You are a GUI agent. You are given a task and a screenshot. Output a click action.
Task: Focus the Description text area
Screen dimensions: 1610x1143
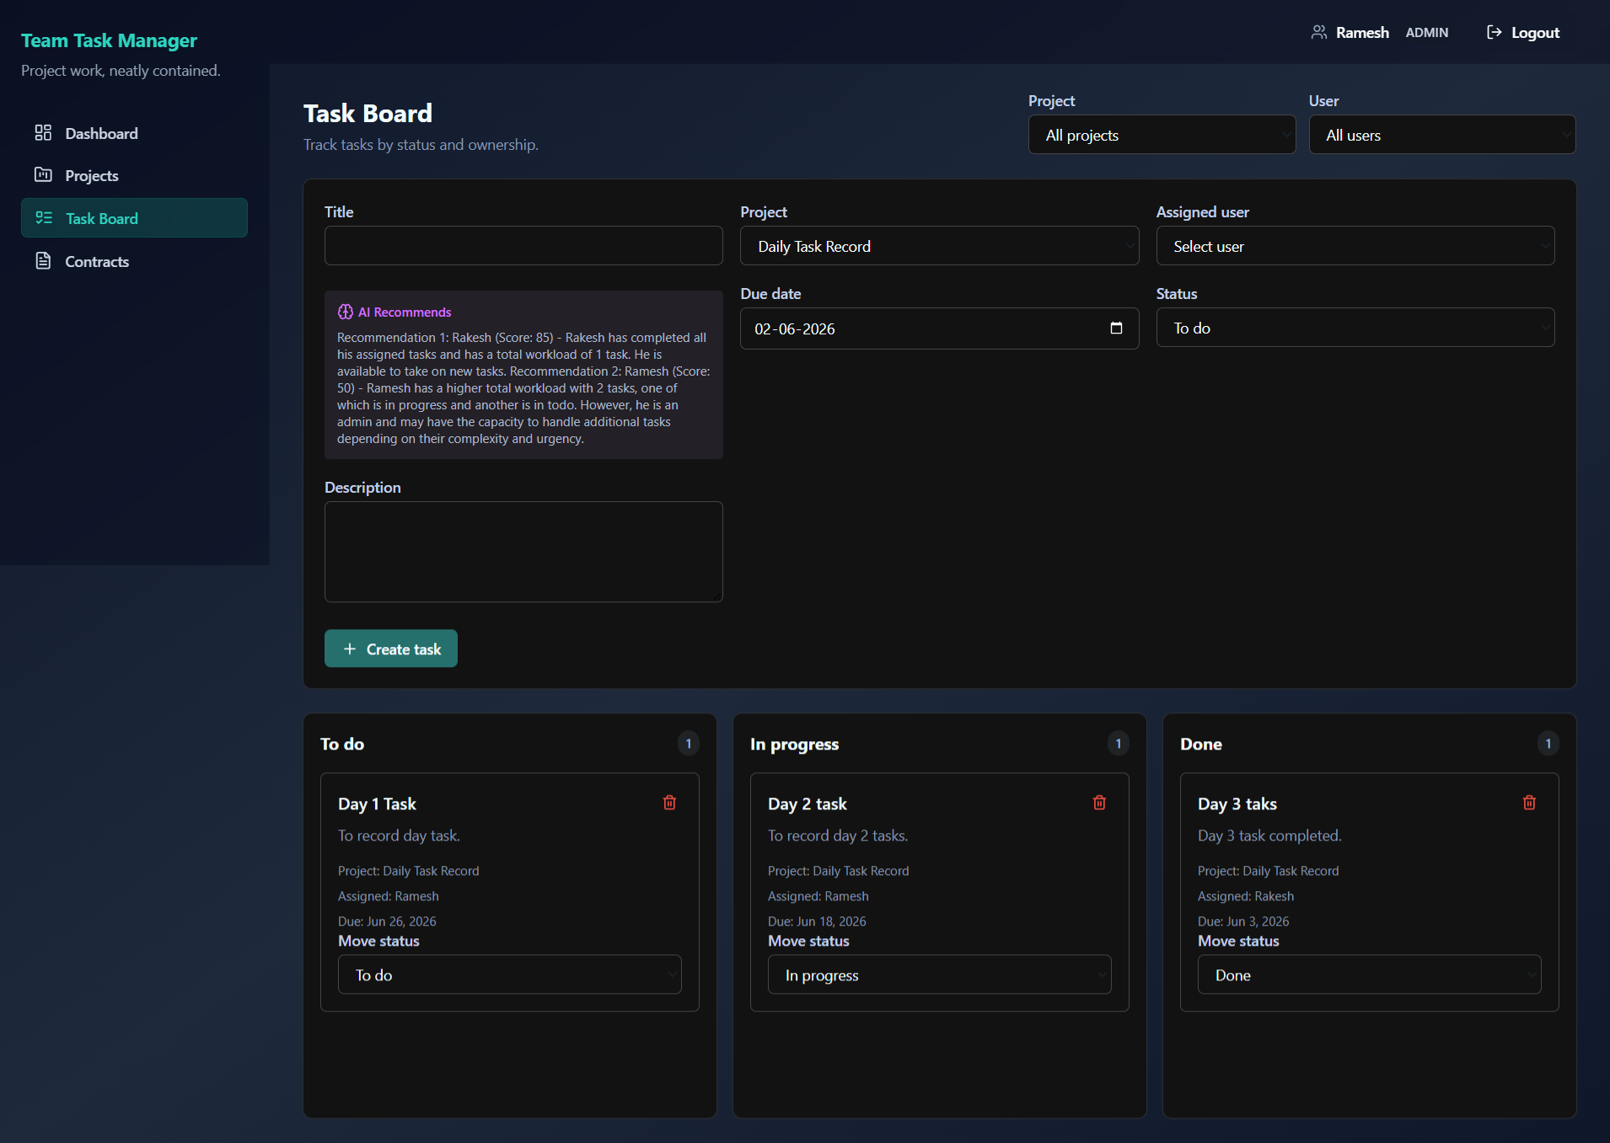click(x=523, y=552)
